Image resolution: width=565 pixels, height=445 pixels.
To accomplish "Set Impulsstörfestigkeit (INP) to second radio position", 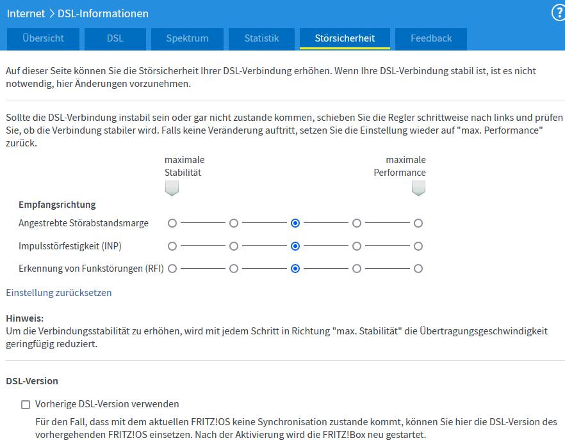I will 234,246.
